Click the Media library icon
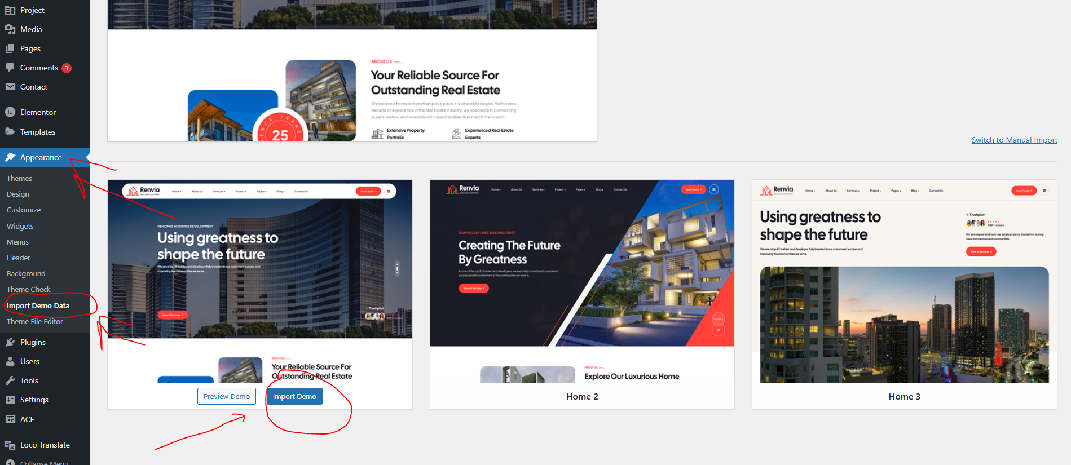The height and width of the screenshot is (465, 1071). 10,29
